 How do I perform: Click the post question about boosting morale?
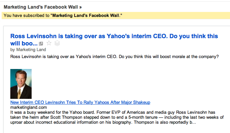coord(115,57)
